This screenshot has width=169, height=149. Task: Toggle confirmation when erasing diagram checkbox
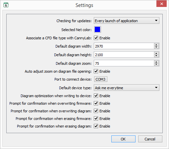click(x=96, y=126)
